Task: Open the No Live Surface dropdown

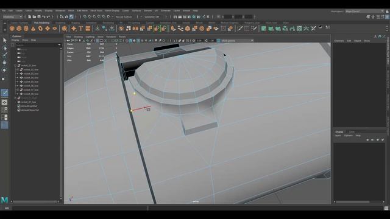Action: 124,16
